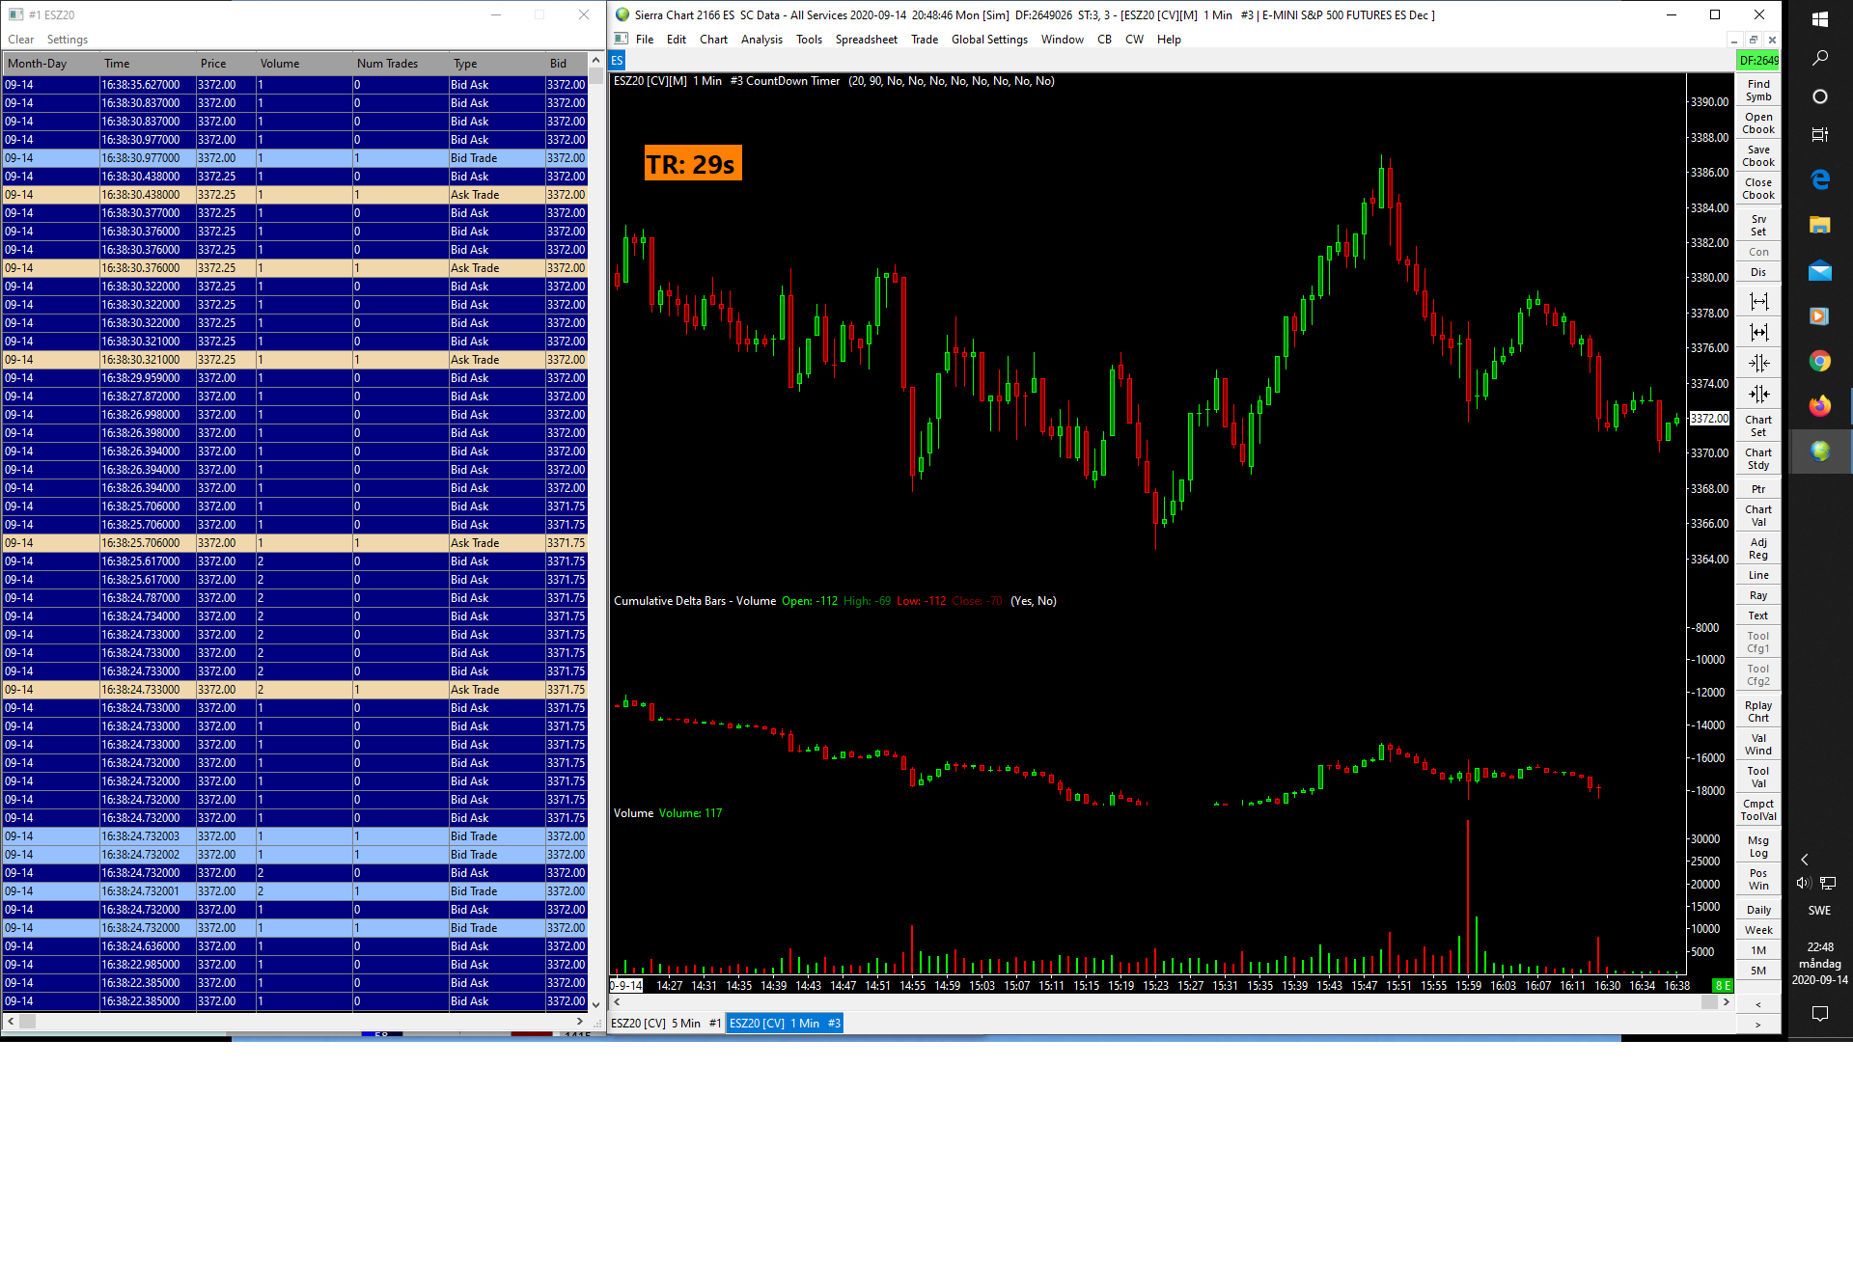Click the expand bar spacing icon
1853x1286 pixels.
point(1758,302)
